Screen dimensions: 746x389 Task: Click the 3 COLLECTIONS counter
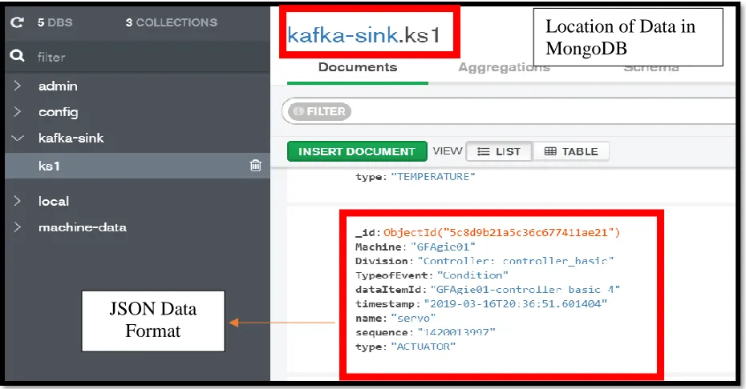pyautogui.click(x=172, y=22)
